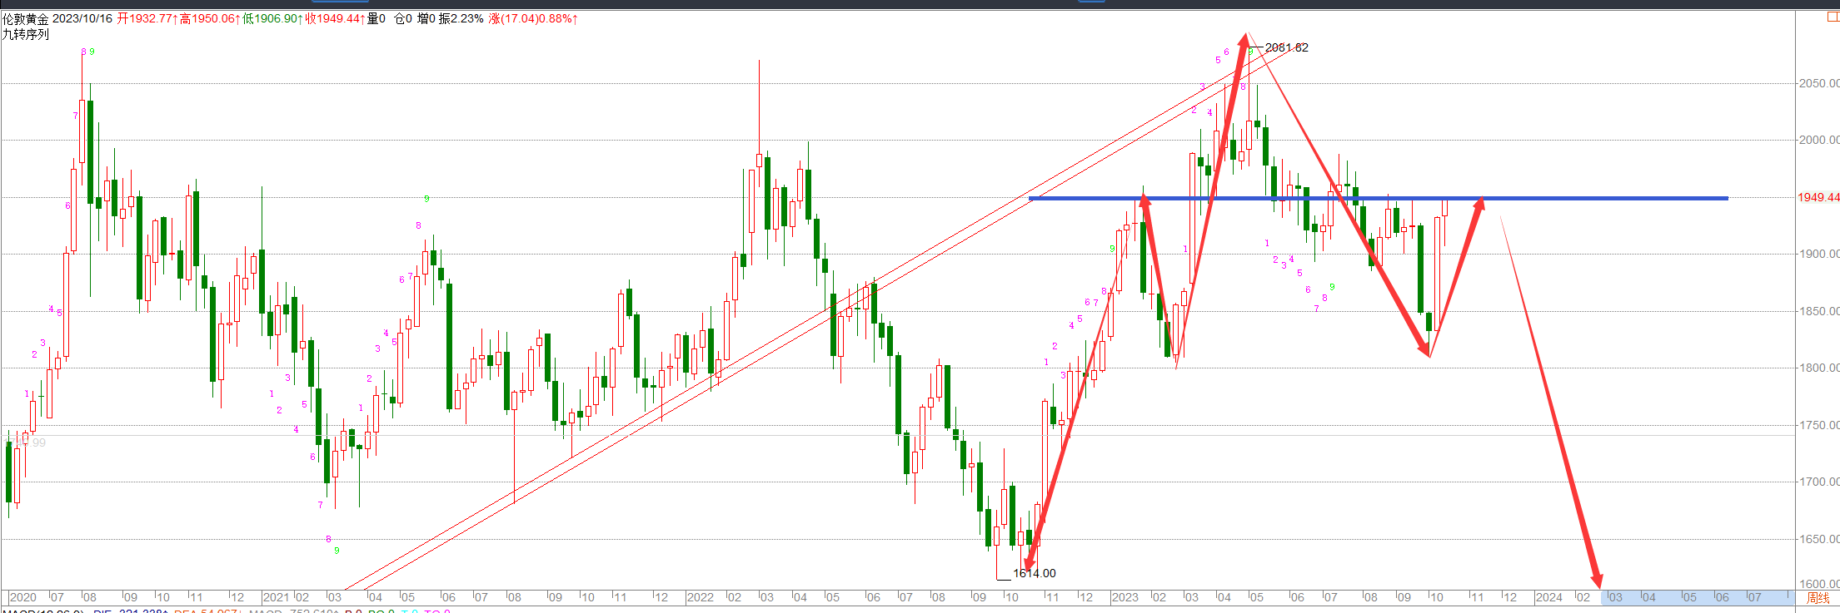Click the red 1949.44 current price tag on axis

[1818, 197]
